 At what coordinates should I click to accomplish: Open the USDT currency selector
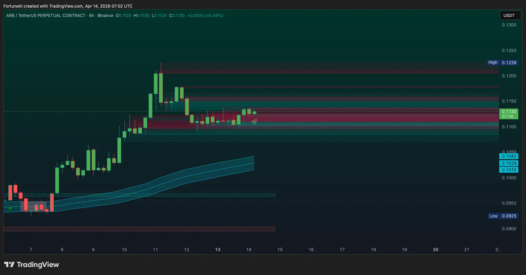(510, 16)
